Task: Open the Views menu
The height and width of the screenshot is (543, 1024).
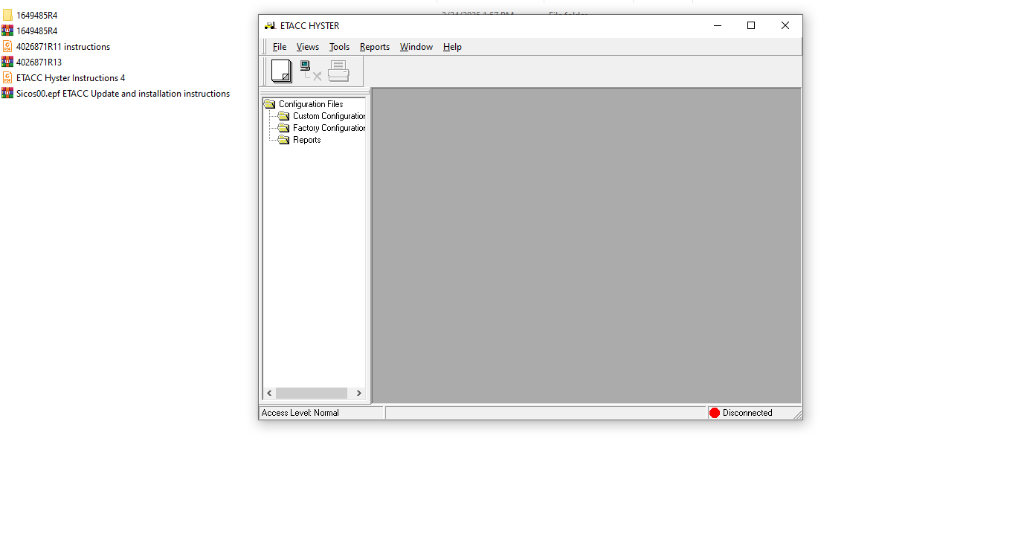Action: pyautogui.click(x=308, y=47)
